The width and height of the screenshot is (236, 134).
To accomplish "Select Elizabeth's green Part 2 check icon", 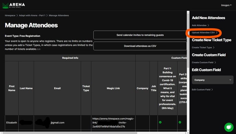I will coord(180,122).
